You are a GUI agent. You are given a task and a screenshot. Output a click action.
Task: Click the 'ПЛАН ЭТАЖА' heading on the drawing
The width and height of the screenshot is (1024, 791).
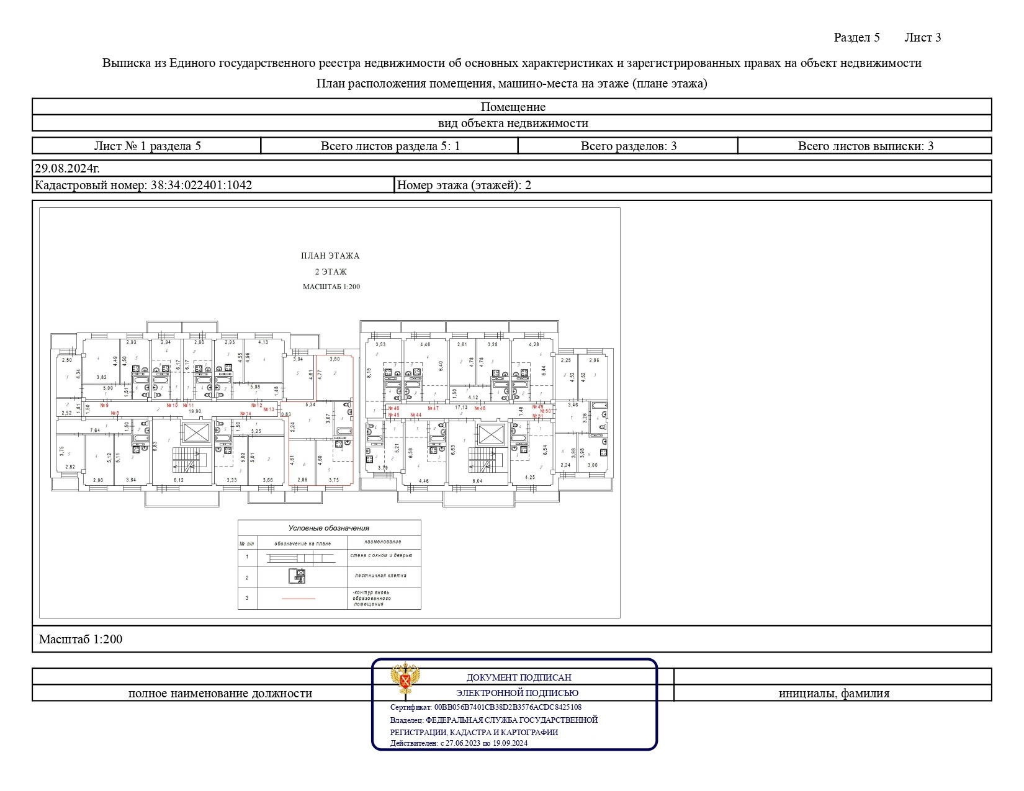(x=330, y=256)
